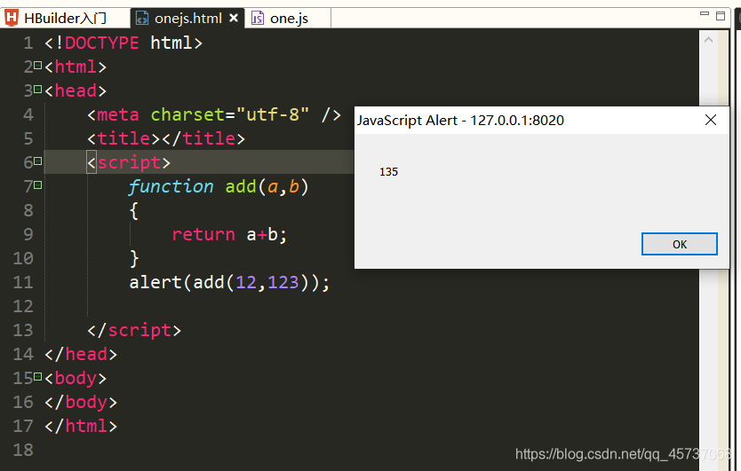Open the one.js editor tab

[x=288, y=19]
